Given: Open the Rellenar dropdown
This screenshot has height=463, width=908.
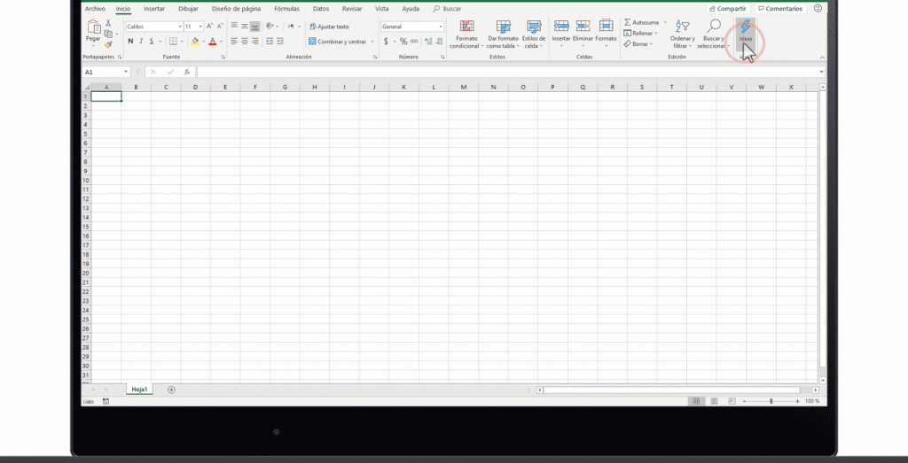Looking at the screenshot, I should 640,33.
